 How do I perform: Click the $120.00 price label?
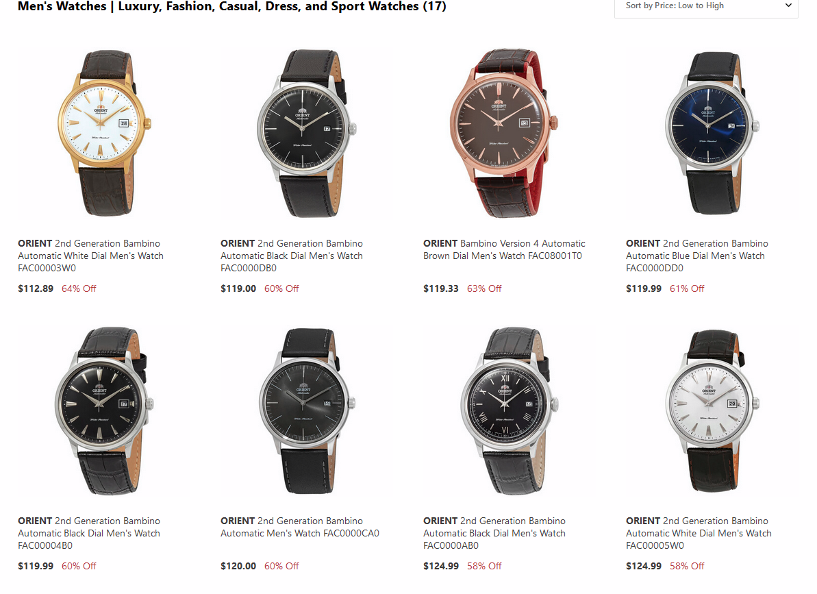point(238,566)
